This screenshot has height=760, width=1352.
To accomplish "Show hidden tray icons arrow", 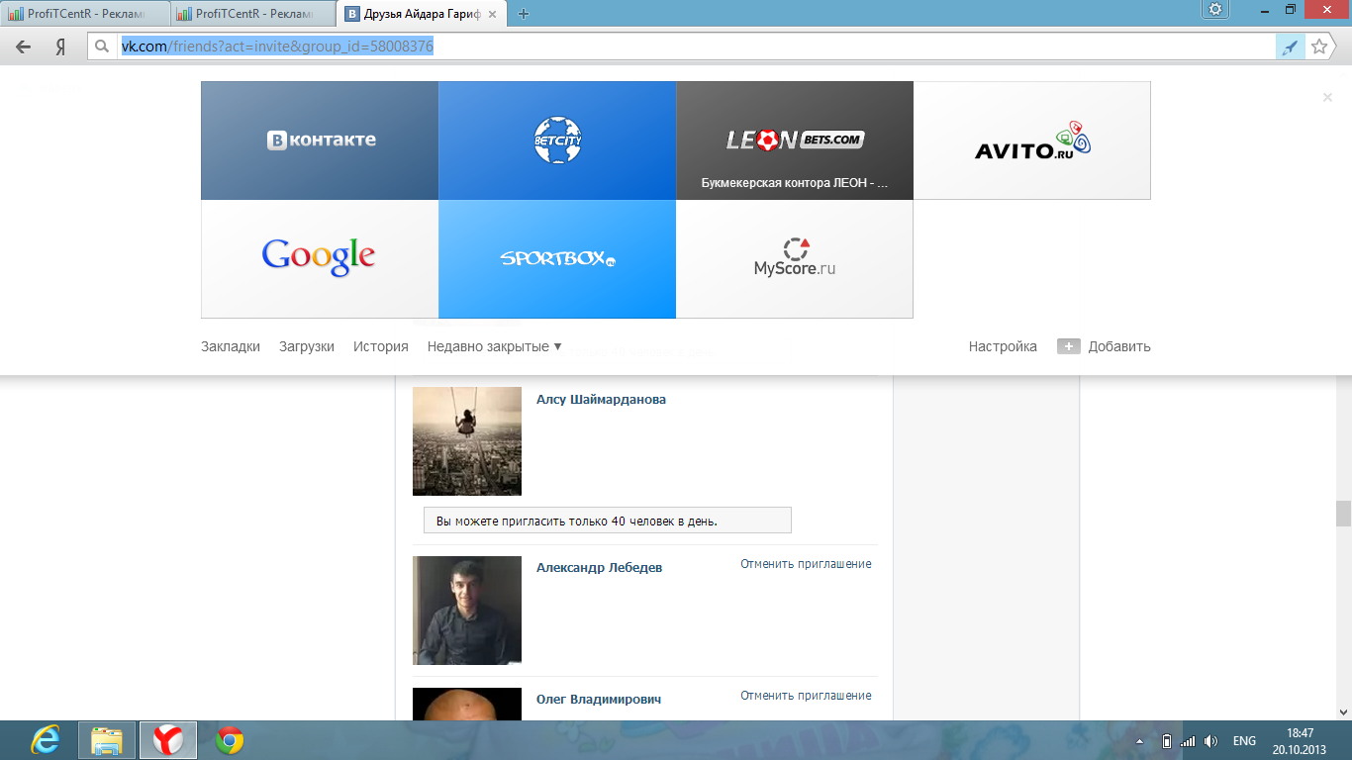I will coord(1139,741).
